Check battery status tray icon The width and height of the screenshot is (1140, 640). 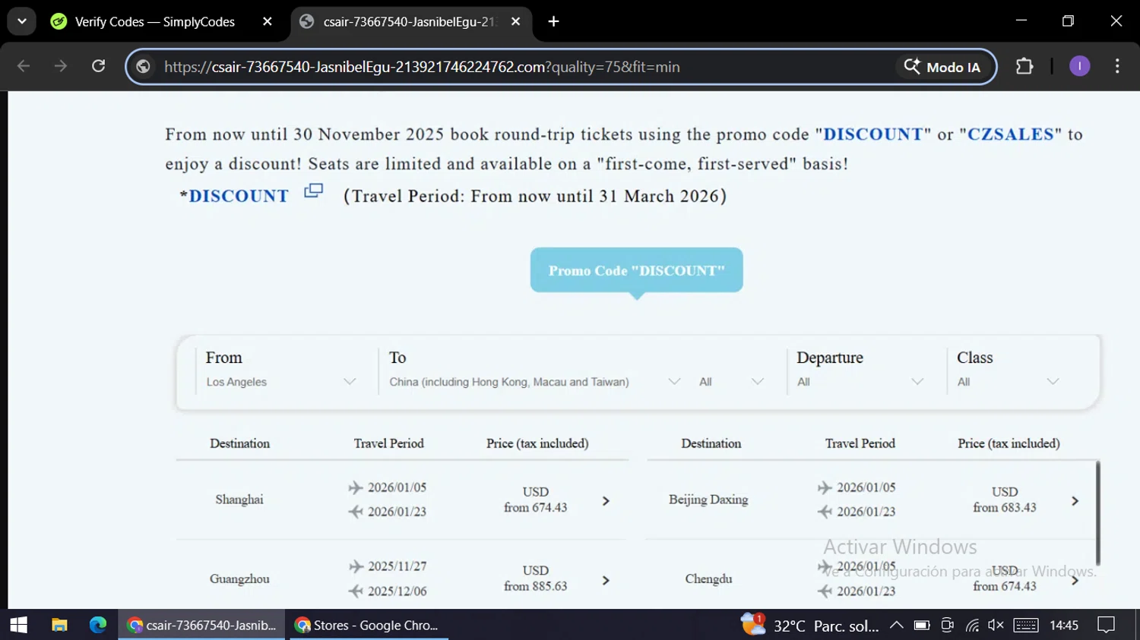coord(922,625)
